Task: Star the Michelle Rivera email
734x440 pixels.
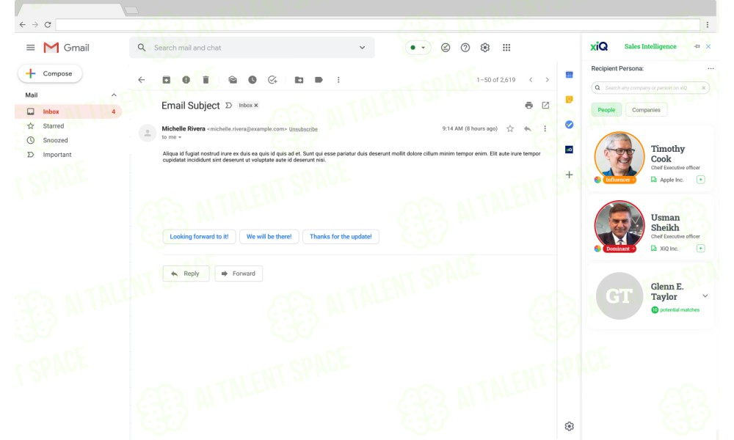Action: (x=510, y=128)
